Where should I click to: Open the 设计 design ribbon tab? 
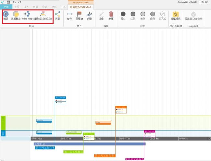45,7
